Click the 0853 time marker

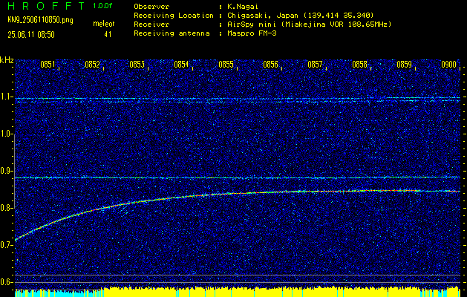point(137,65)
